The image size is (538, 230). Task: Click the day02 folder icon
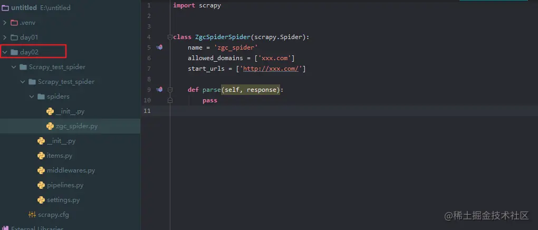(14, 52)
